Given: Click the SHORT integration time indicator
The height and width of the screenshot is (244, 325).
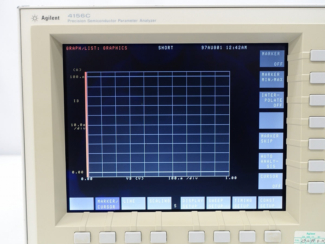Looking at the screenshot, I should (166, 48).
